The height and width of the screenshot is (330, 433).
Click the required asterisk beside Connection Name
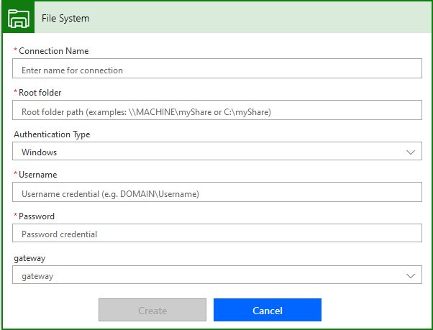(15, 51)
